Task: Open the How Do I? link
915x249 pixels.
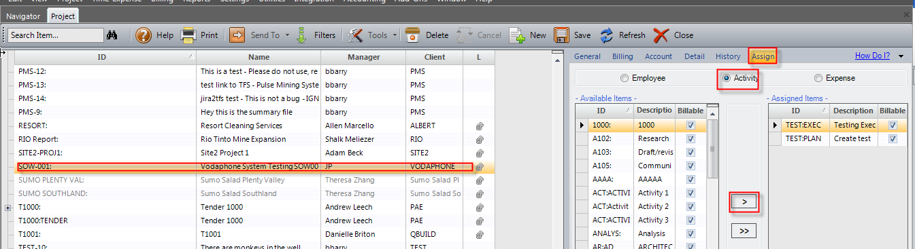Action: [x=872, y=56]
